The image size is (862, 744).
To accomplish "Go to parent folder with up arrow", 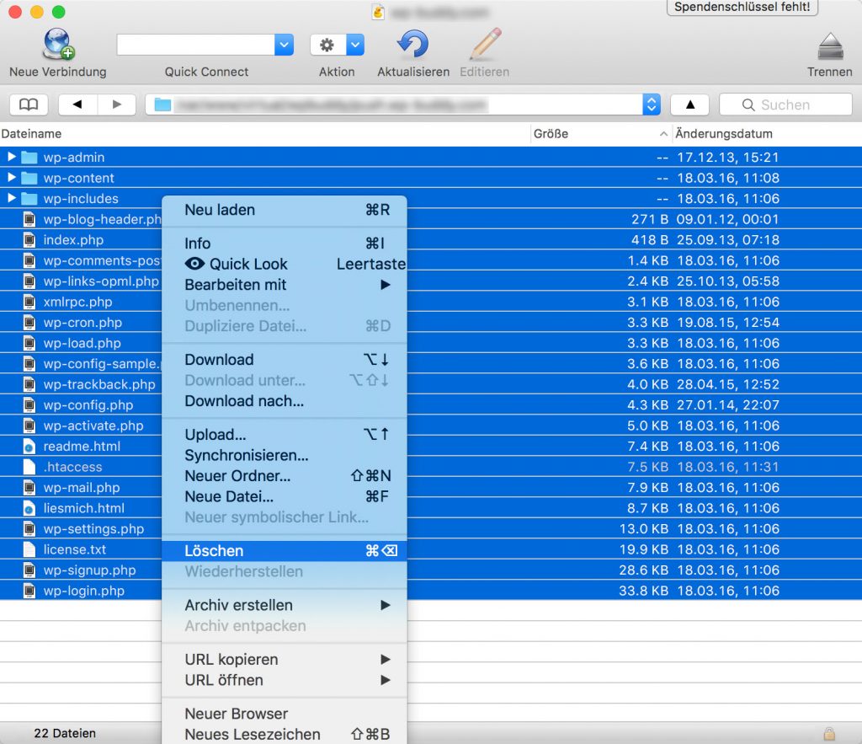I will 690,104.
